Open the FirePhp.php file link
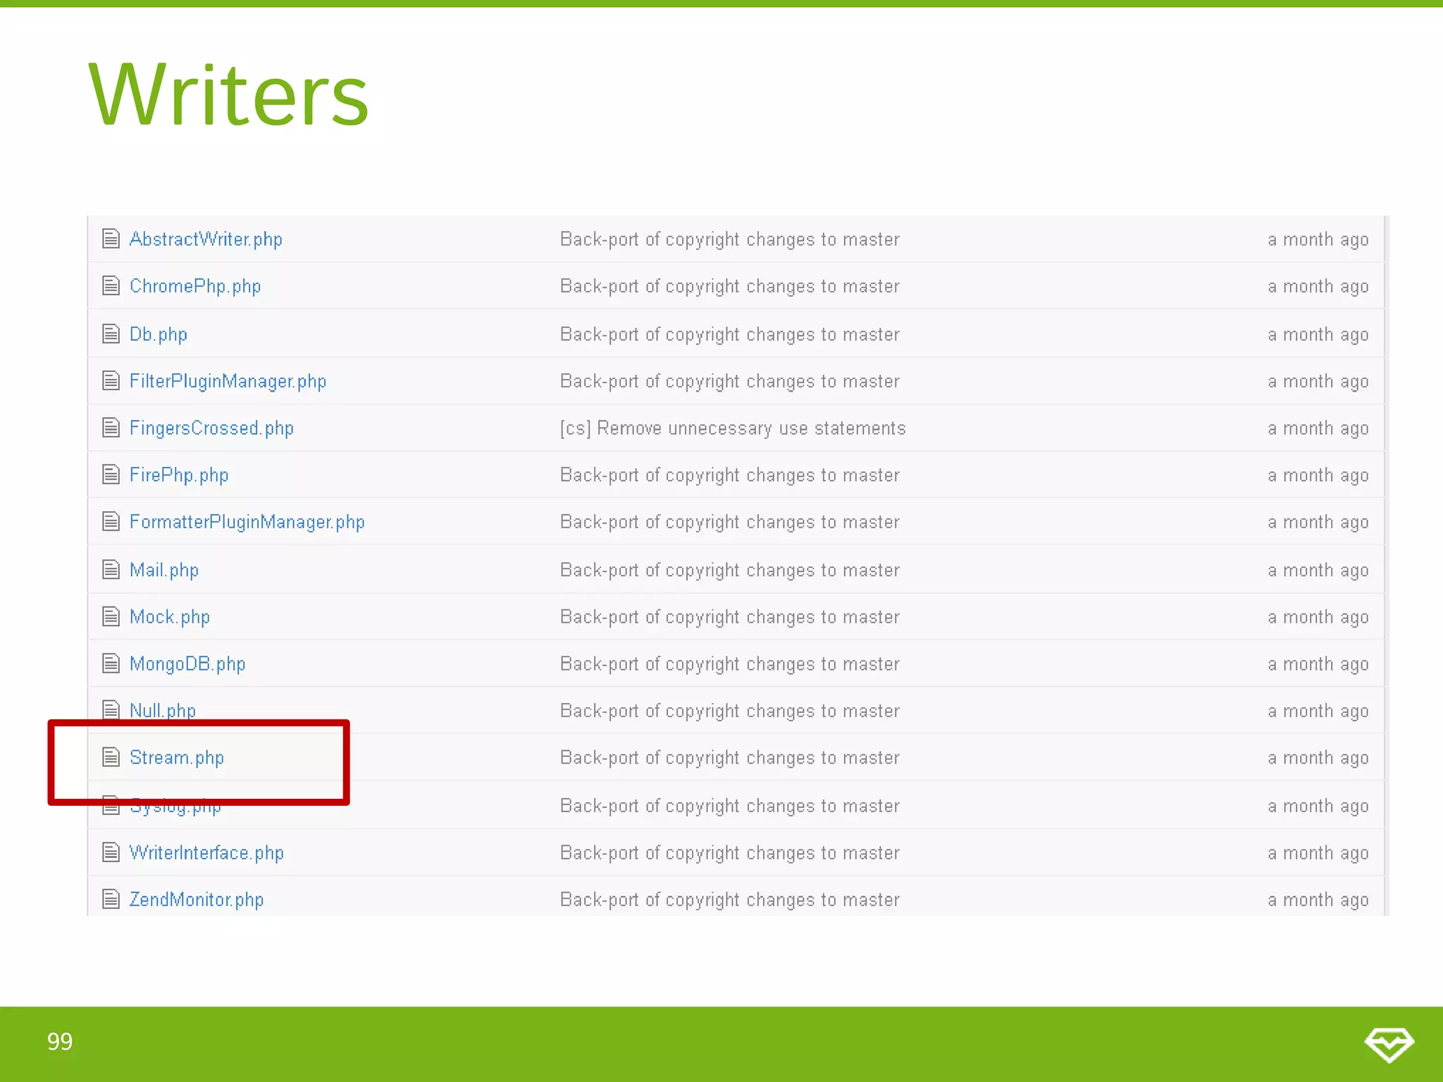Viewport: 1443px width, 1082px height. [x=179, y=475]
